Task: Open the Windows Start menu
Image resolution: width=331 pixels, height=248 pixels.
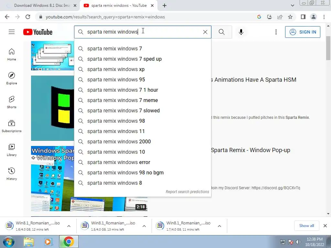Action: pos(9,242)
